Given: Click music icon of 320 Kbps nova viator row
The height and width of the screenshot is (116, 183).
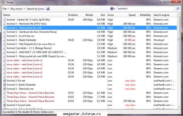Looking at the screenshot, I should pos(4,77).
